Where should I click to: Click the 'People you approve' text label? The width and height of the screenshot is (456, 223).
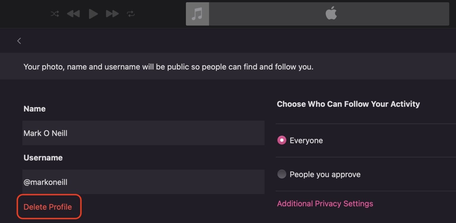pyautogui.click(x=325, y=174)
